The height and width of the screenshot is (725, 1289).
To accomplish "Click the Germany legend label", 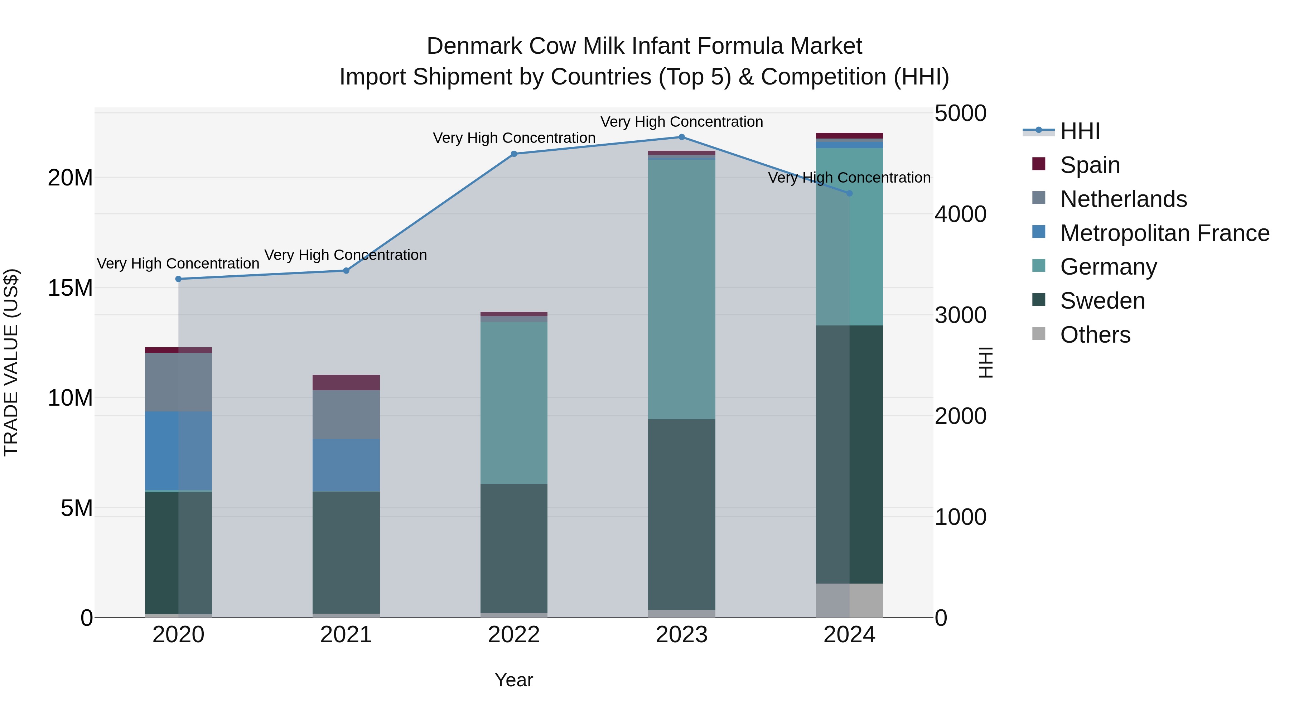I will pos(1108,267).
